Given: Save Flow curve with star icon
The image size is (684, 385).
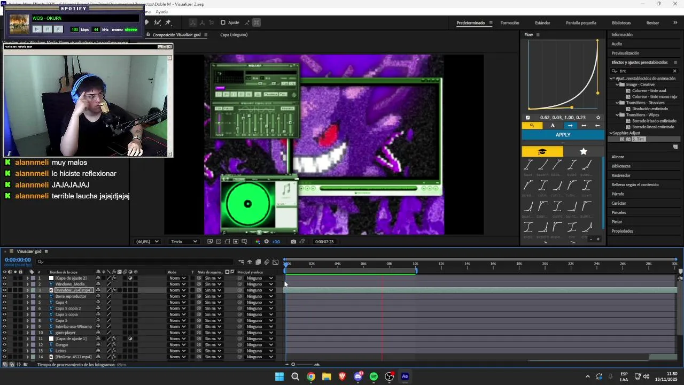Looking at the screenshot, I should coord(598,118).
